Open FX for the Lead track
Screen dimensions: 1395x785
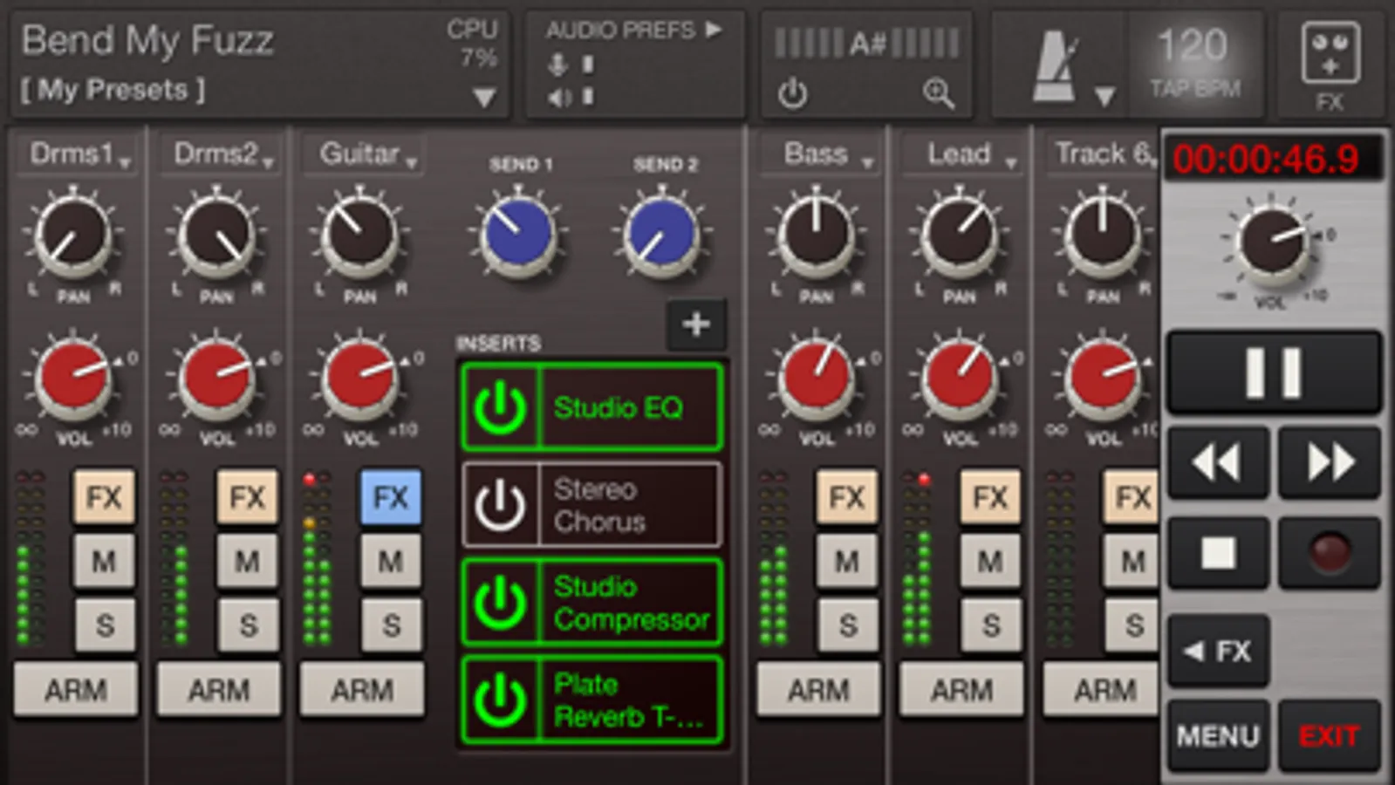pos(990,497)
